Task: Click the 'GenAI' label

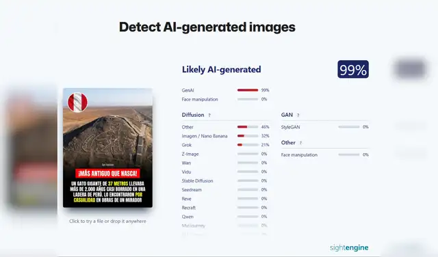Action: pyautogui.click(x=188, y=90)
